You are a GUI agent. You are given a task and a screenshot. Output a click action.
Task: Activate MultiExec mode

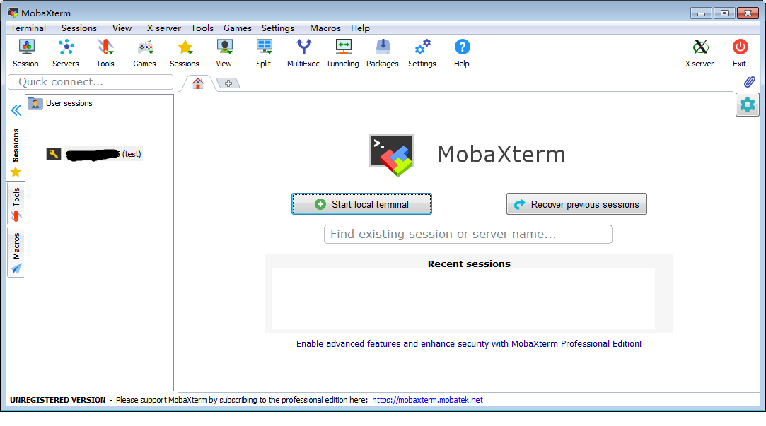(303, 49)
